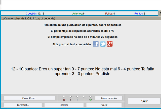Click the red sad face rating icon
This screenshot has height=109, width=161.
(x=64, y=100)
